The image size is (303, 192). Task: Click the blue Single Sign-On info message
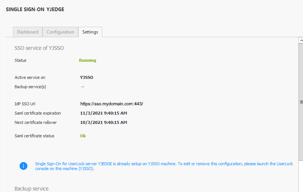(x=164, y=166)
